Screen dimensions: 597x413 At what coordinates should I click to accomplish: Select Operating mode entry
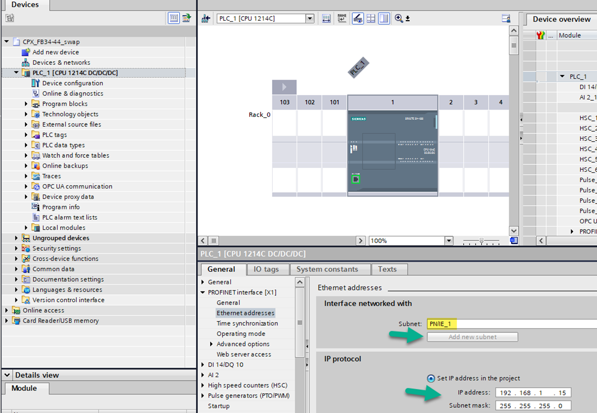pos(241,333)
